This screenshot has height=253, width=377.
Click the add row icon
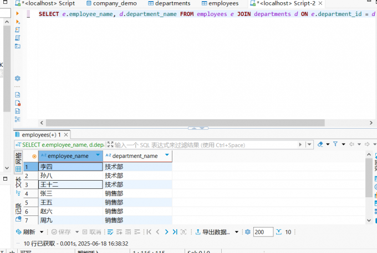[x=119, y=232]
